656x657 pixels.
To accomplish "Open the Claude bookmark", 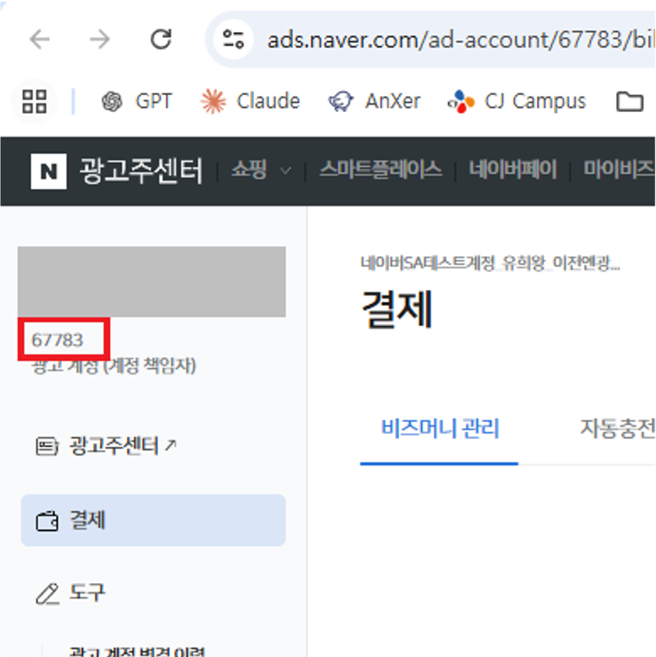I will pyautogui.click(x=250, y=101).
